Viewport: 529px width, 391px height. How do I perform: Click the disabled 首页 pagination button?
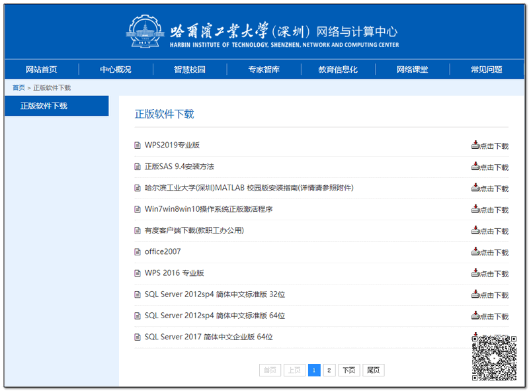click(270, 370)
